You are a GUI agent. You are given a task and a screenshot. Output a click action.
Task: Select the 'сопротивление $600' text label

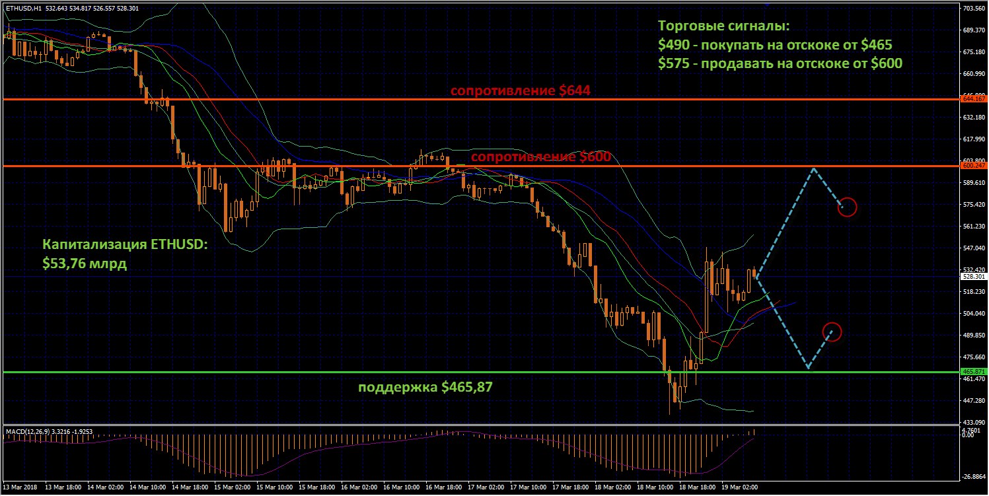pos(540,157)
